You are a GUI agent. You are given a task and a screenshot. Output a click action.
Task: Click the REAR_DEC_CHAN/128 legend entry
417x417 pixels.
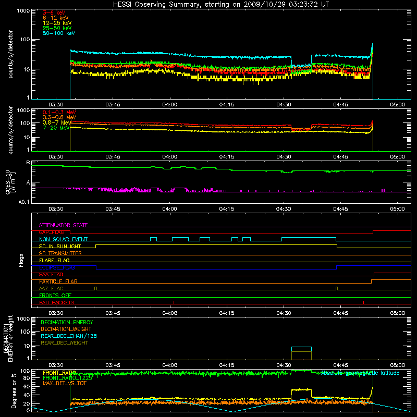pyautogui.click(x=69, y=336)
